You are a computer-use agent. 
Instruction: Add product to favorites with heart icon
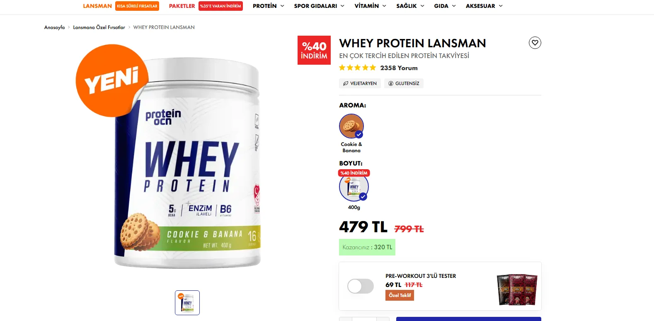[535, 43]
